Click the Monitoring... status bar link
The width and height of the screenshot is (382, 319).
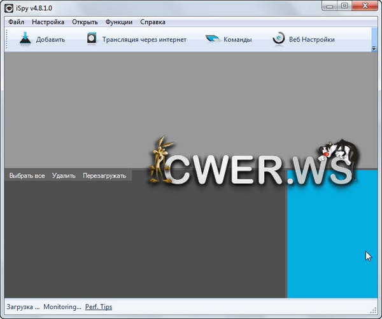click(x=62, y=307)
